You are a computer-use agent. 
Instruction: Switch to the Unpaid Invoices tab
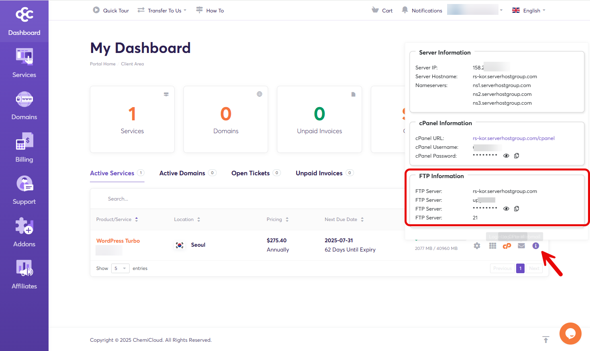[325, 173]
